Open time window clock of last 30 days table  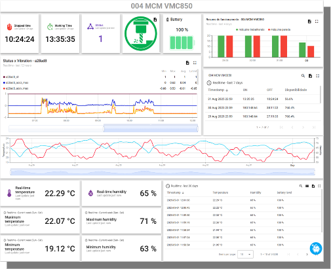pos(168,186)
